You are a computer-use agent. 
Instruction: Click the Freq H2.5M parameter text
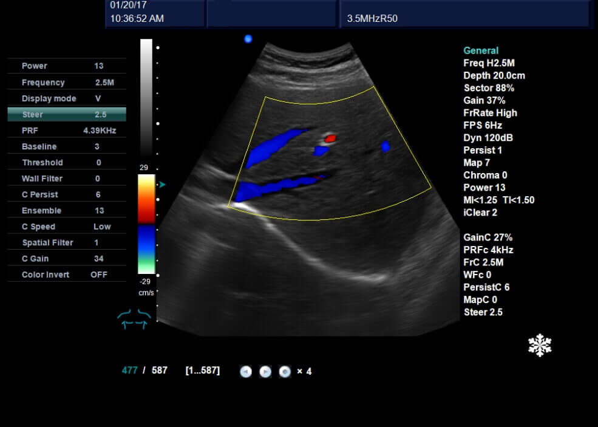[x=489, y=63]
